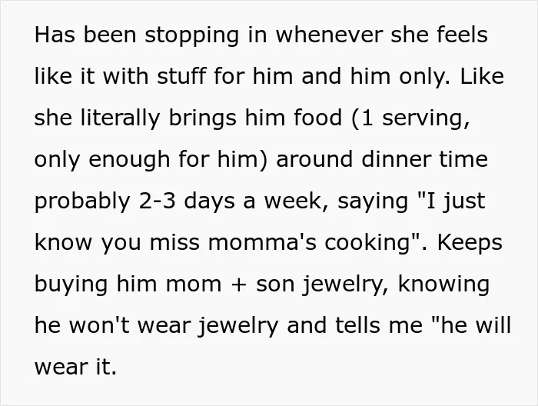538x406 pixels.
Task: Click on the word "saying"
Action: [373, 201]
